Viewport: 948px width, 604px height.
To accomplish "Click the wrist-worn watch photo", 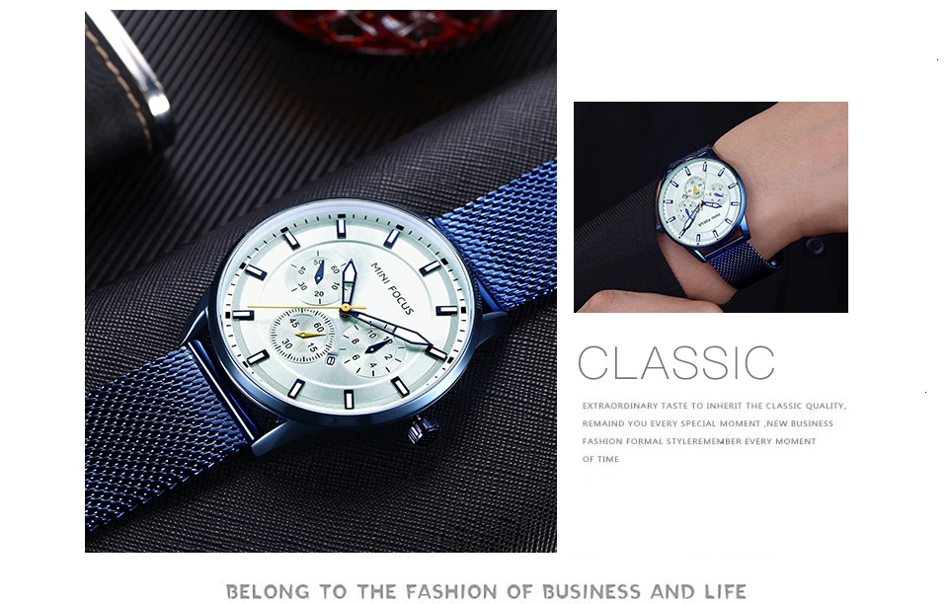I will (x=711, y=207).
